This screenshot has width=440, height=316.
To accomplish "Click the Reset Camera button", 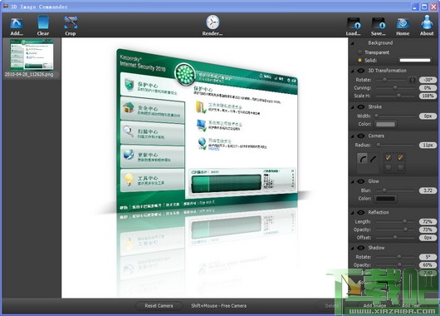I will [159, 305].
